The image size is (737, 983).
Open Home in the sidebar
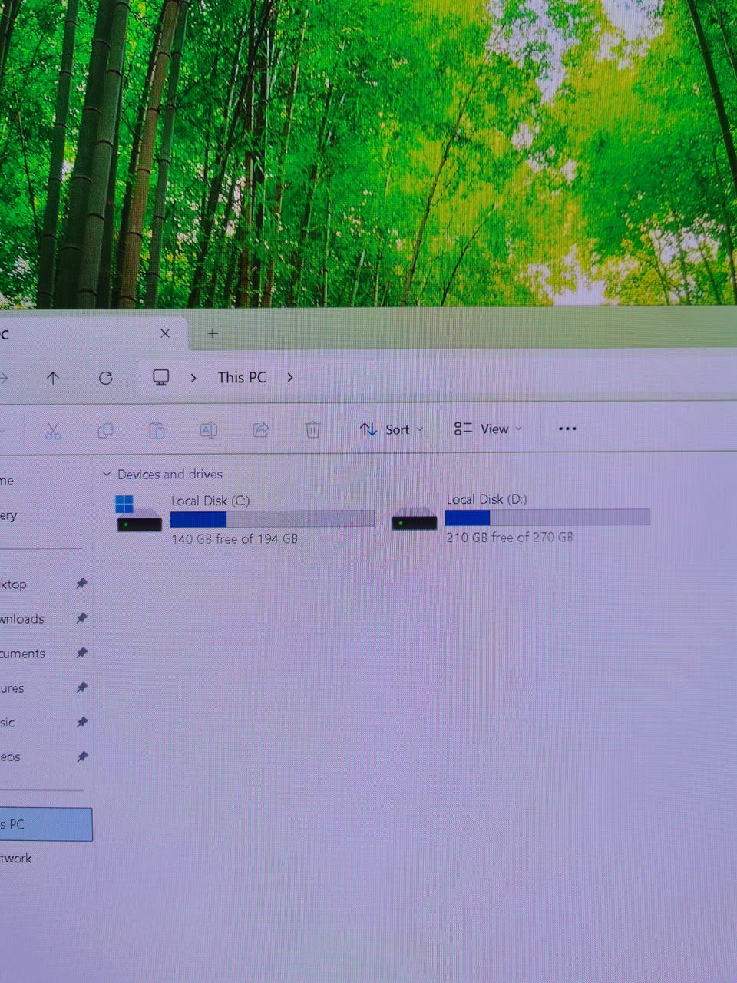(x=7, y=481)
